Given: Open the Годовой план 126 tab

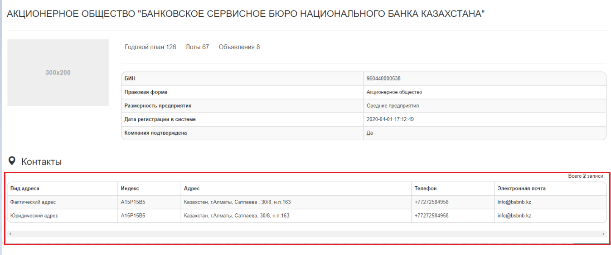Looking at the screenshot, I should point(150,47).
